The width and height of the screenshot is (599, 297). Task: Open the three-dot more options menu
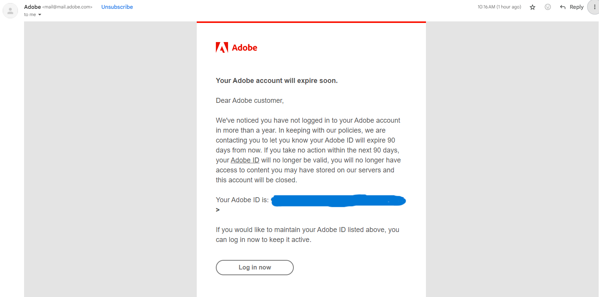click(595, 7)
